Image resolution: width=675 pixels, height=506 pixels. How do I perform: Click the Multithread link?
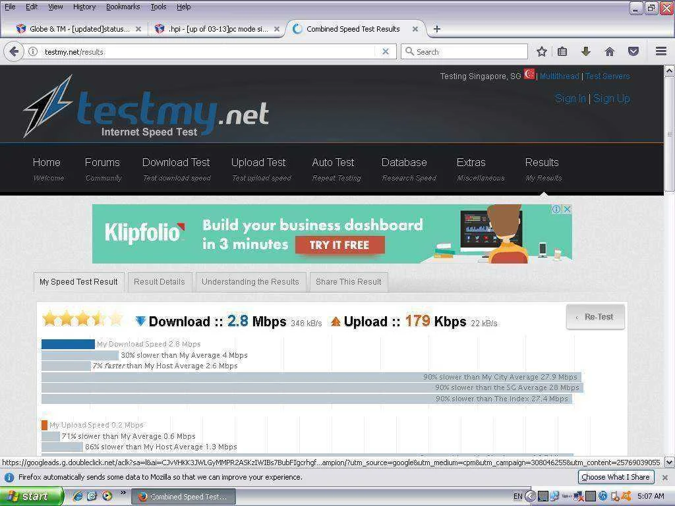pyautogui.click(x=559, y=76)
